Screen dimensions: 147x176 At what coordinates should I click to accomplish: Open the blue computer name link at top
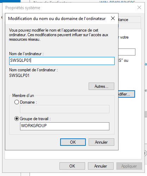pos(117,2)
